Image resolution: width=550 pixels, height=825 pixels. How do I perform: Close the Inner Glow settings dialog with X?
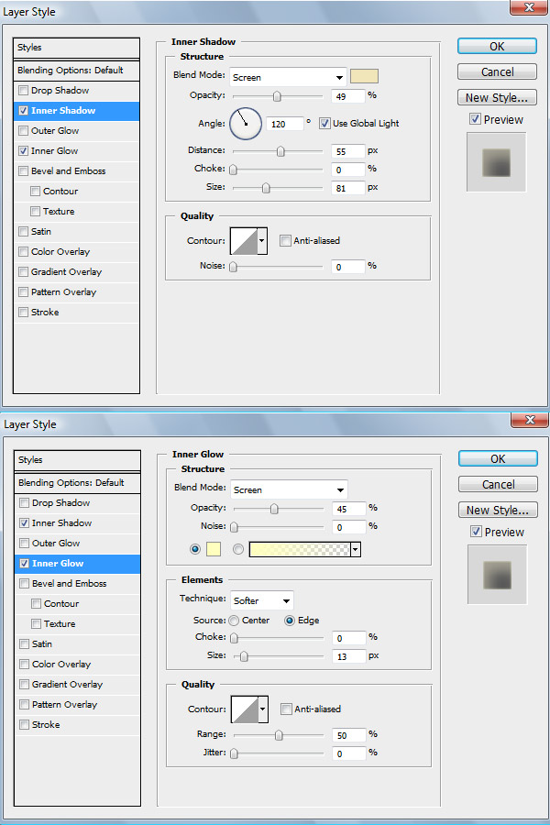tap(530, 419)
